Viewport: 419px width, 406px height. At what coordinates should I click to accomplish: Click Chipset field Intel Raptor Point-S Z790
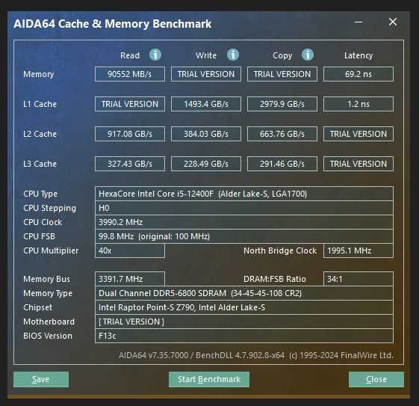[244, 307]
